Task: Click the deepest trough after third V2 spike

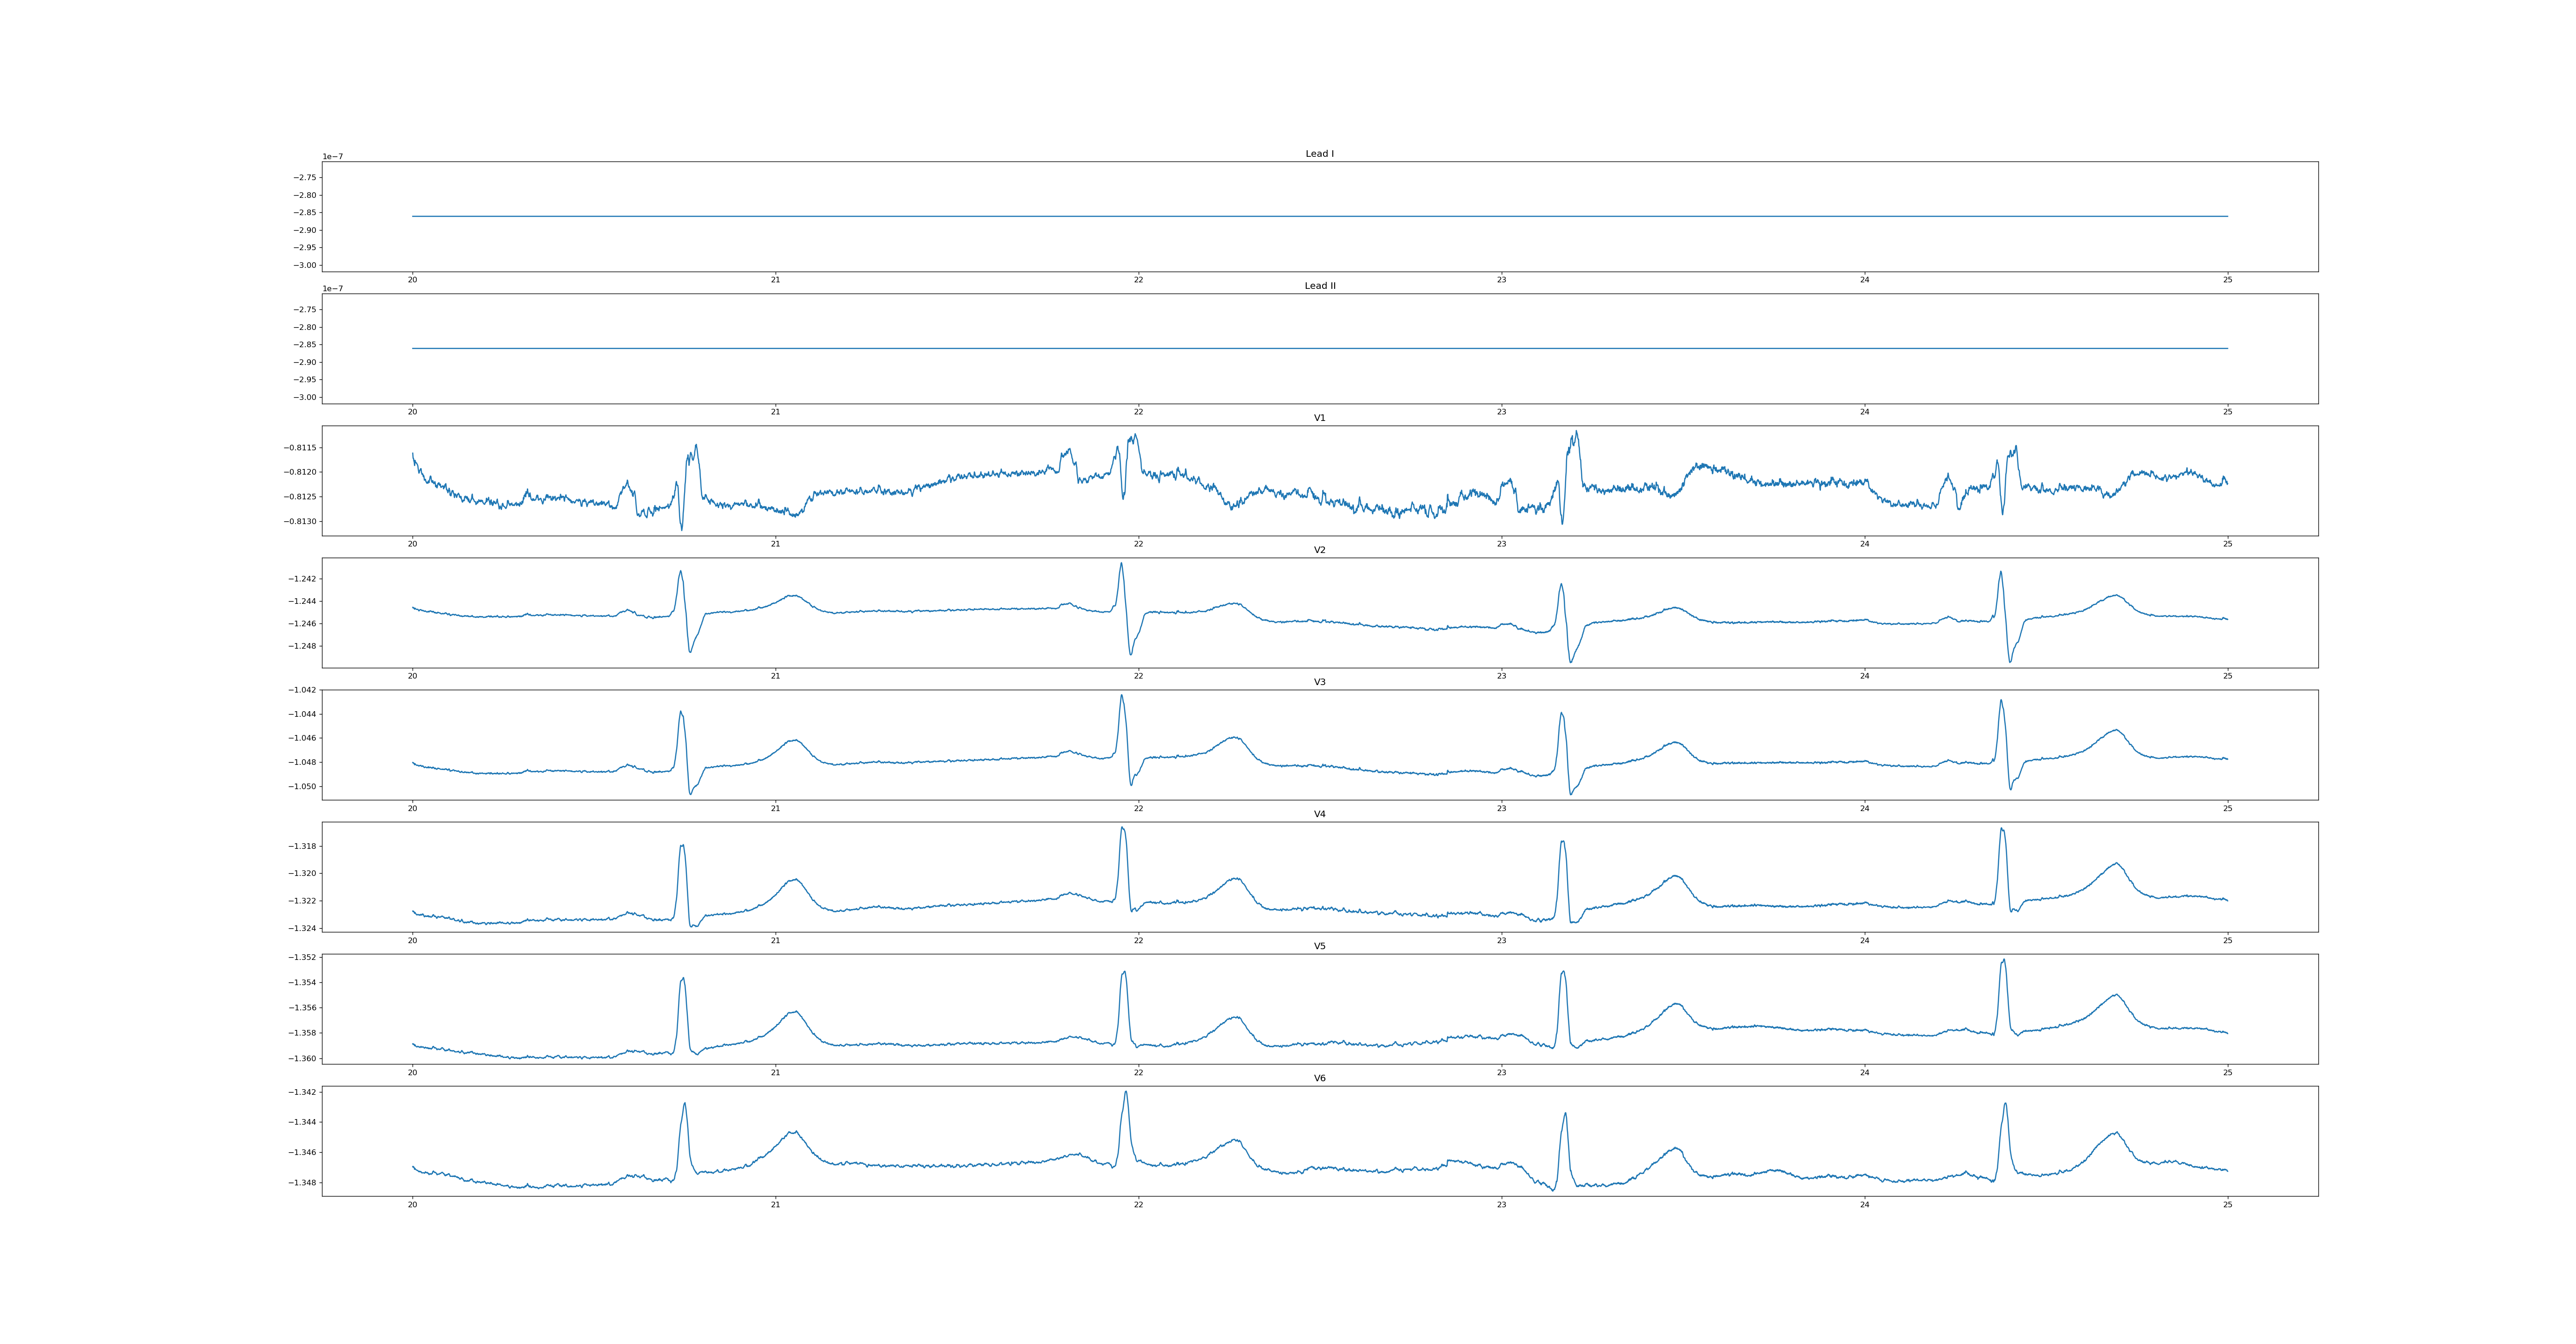Action: 1571,662
